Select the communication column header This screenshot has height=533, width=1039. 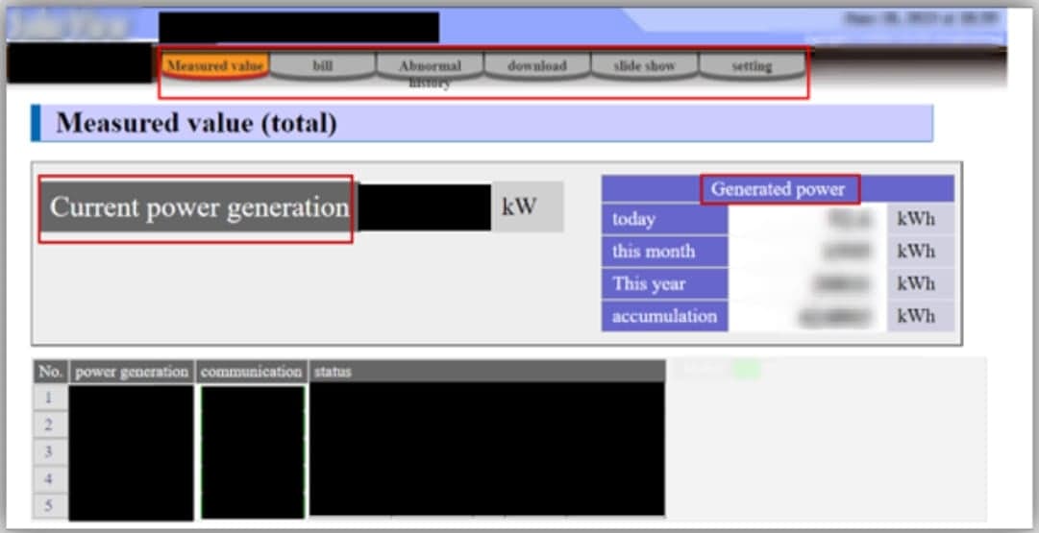click(x=252, y=372)
